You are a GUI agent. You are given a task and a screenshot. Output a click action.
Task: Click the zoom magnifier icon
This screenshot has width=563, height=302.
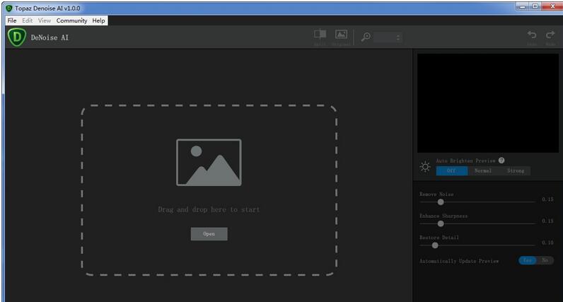coord(366,37)
